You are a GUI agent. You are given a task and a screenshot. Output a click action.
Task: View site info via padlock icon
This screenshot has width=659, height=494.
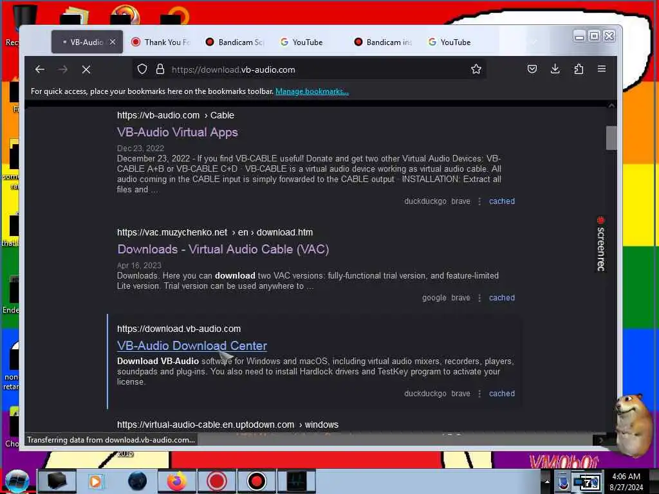(x=160, y=69)
